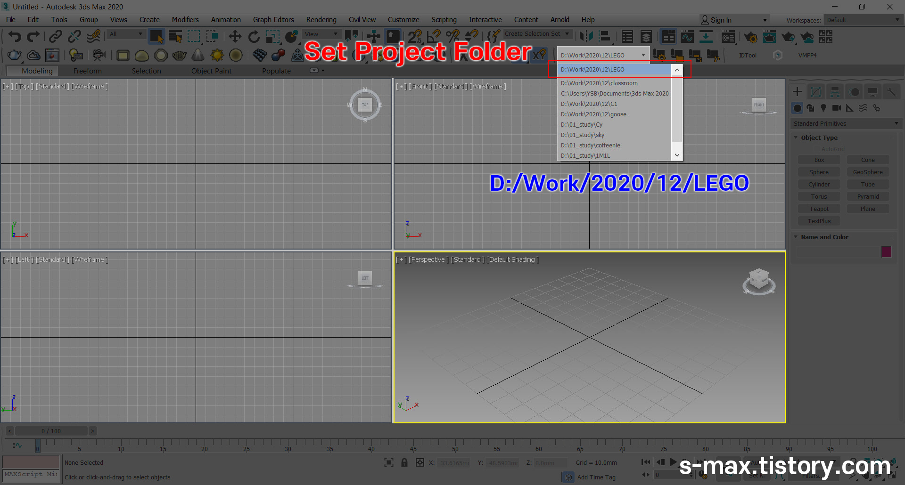Switch create category to Shapes
905x485 pixels.
810,108
